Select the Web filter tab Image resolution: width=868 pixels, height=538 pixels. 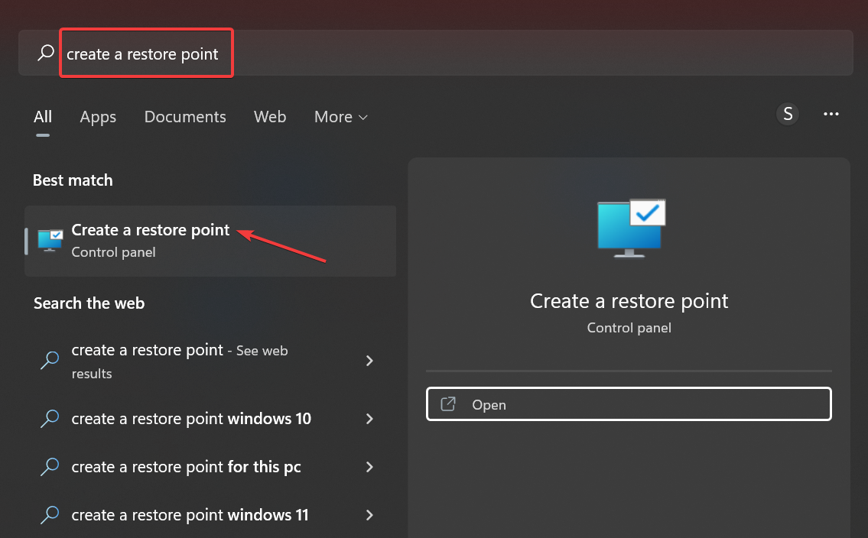tap(270, 117)
